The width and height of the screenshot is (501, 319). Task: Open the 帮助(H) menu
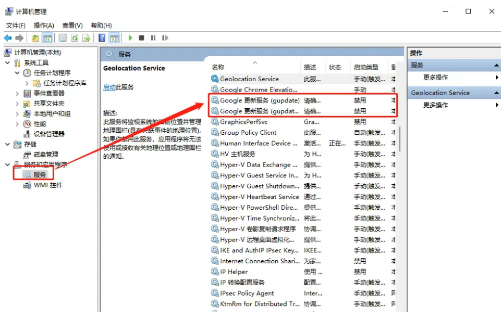[101, 25]
